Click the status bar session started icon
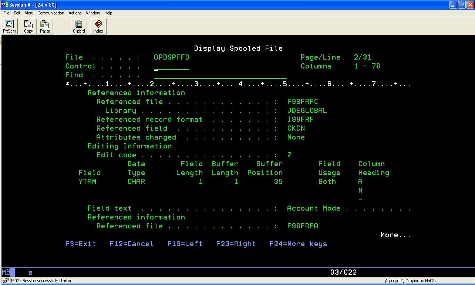The height and width of the screenshot is (285, 475). click(6, 281)
